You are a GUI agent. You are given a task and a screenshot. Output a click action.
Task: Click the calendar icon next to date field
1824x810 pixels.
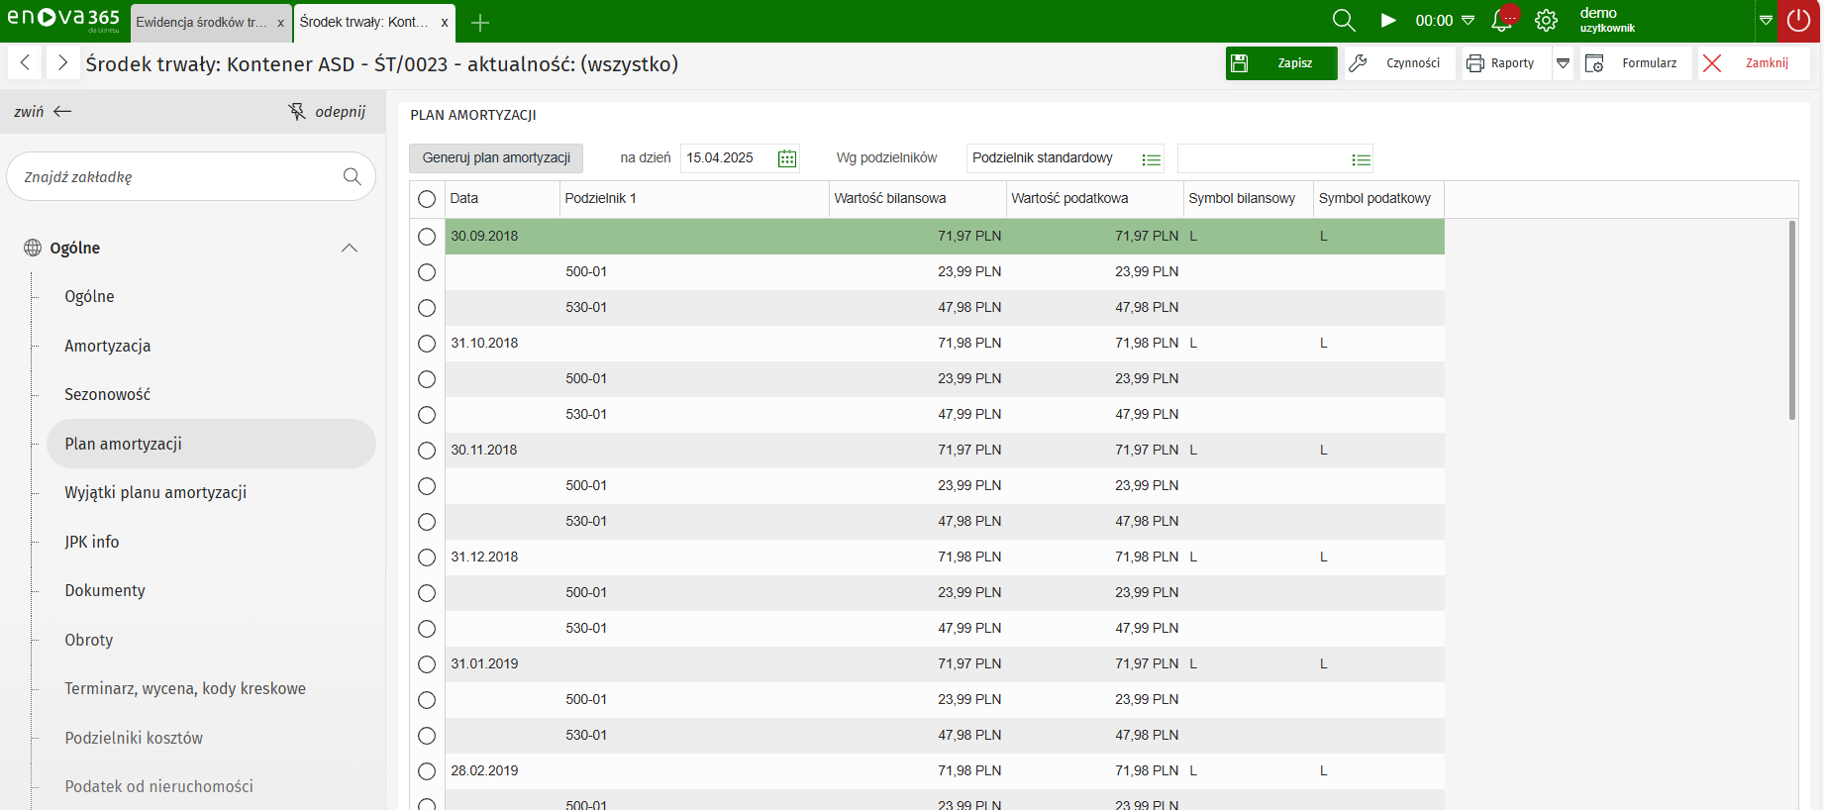click(787, 158)
